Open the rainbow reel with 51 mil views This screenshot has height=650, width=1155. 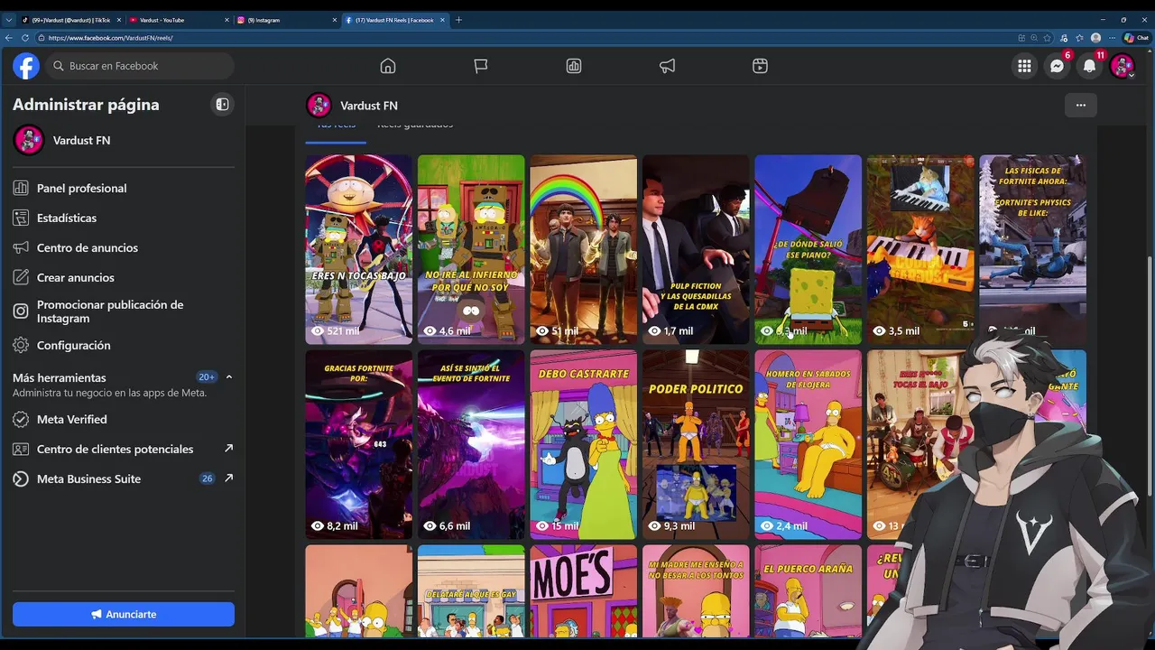(x=583, y=249)
